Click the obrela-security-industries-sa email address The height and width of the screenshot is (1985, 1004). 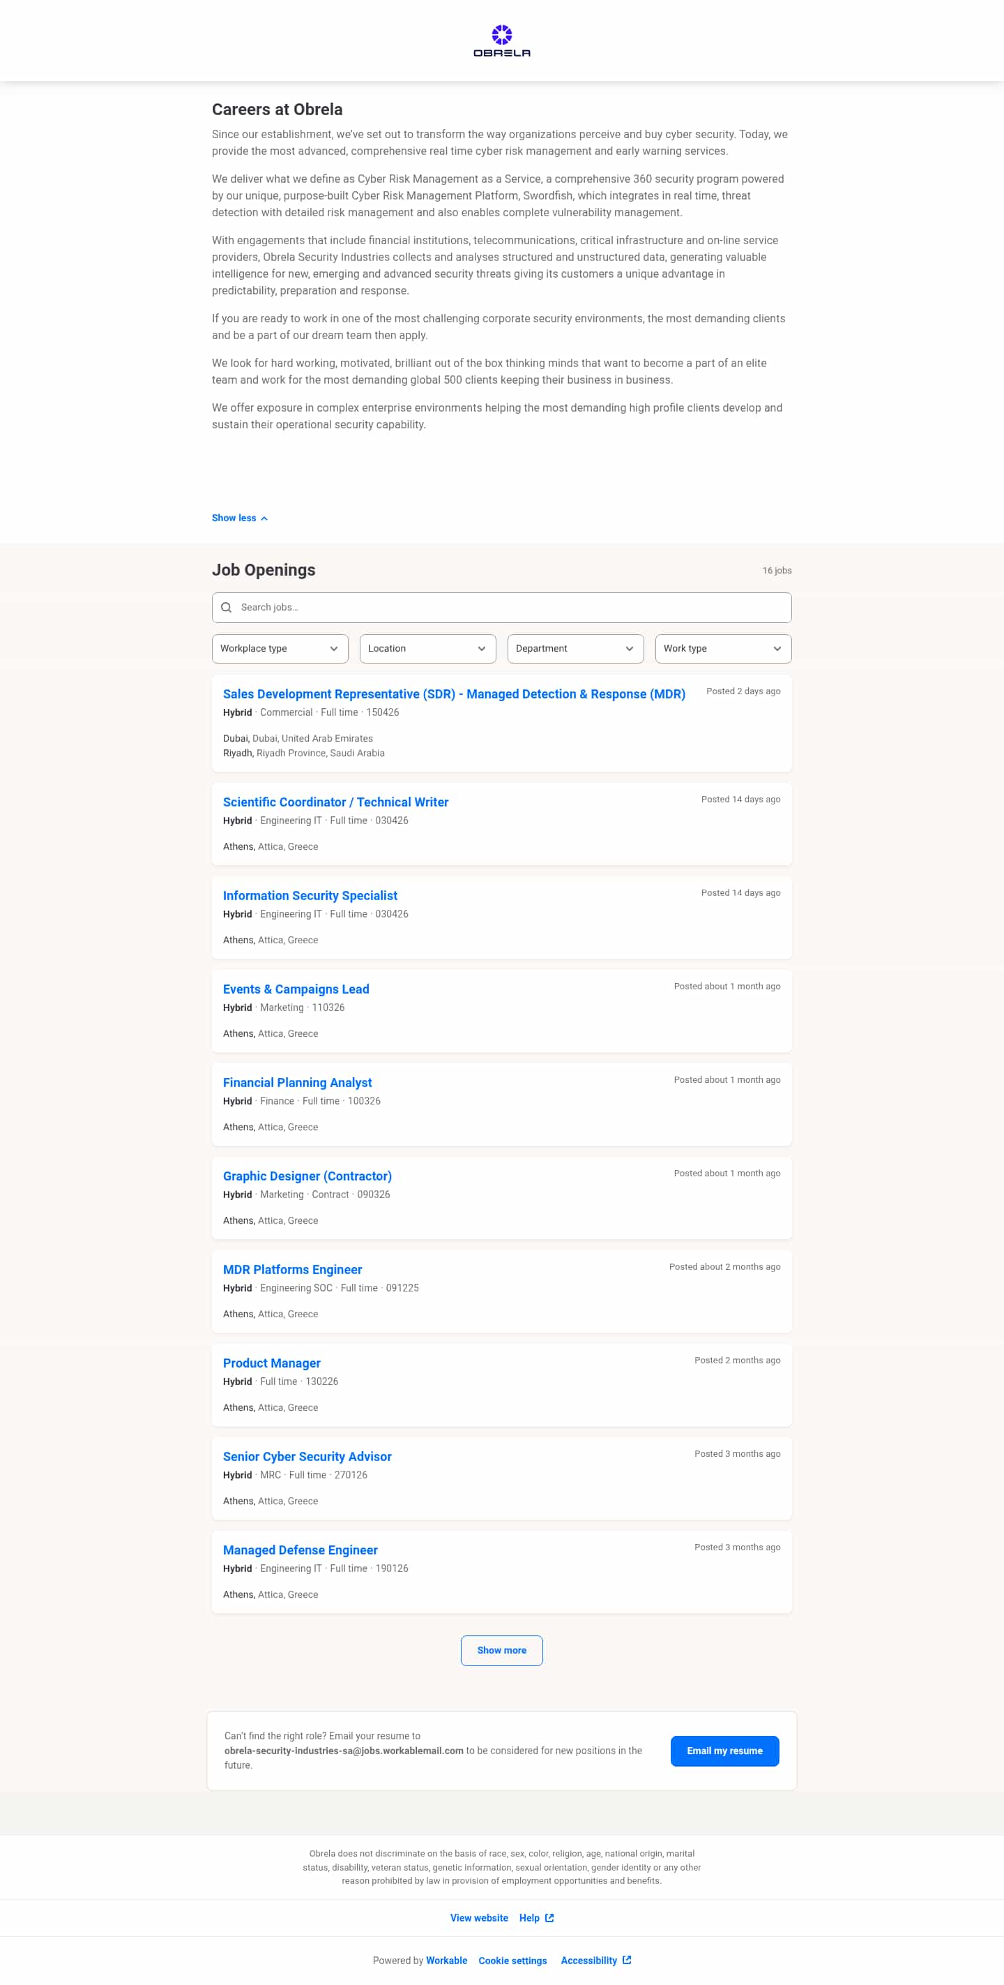point(344,1751)
